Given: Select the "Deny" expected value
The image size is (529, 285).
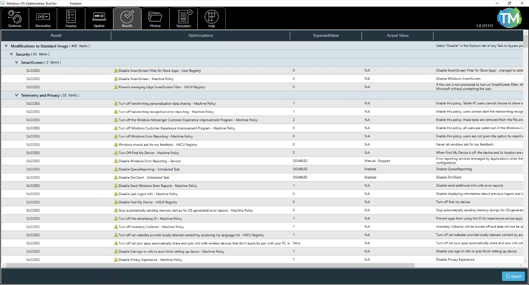Looking at the screenshot, I should coord(297,243).
